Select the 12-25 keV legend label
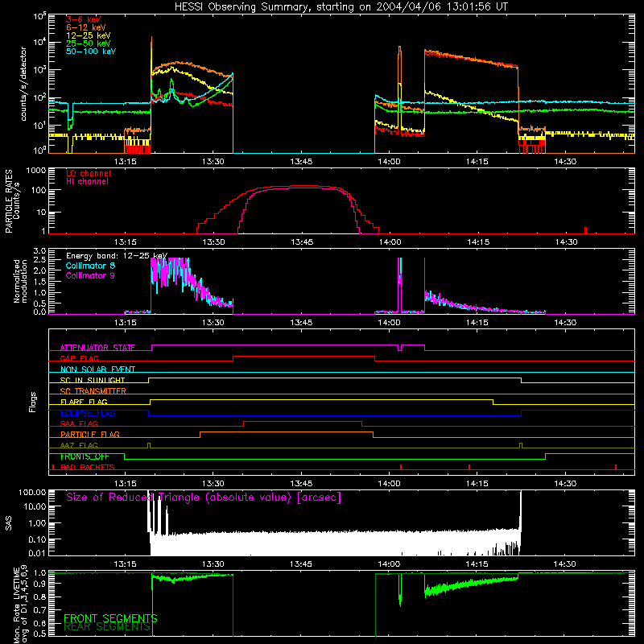The width and height of the screenshot is (644, 644). [88, 35]
